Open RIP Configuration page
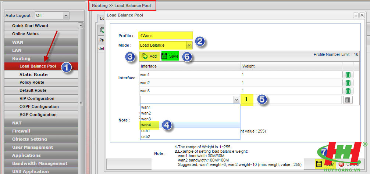The image size is (370, 174). click(41, 98)
